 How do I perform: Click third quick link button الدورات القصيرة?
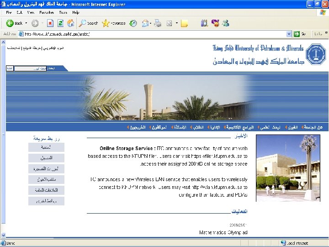(x=46, y=169)
